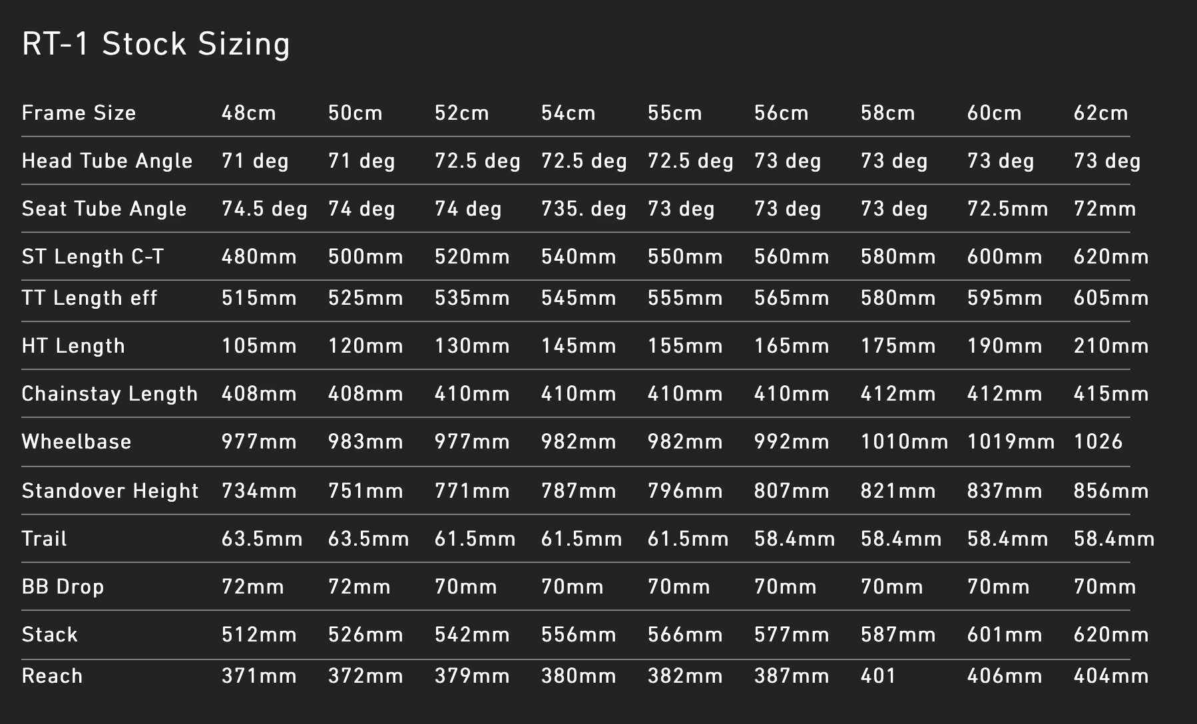Select the Chainstay Length row label

110,394
